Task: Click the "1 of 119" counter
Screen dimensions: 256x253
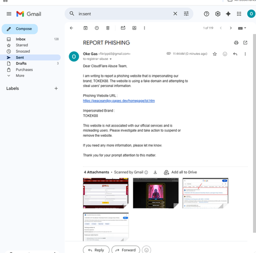Action: pyautogui.click(x=208, y=28)
